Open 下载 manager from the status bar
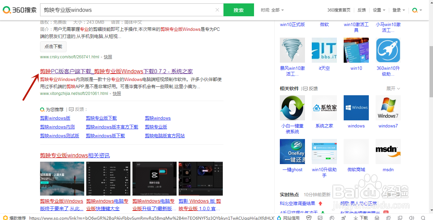 click(x=361, y=218)
